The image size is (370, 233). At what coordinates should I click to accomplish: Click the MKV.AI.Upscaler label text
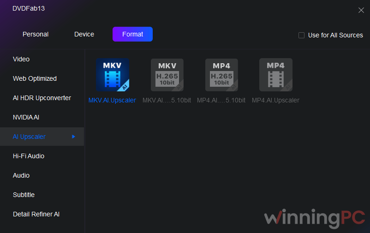pyautogui.click(x=112, y=100)
